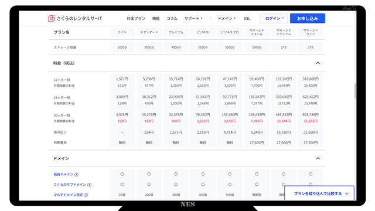Click the red 128円 monthly price
Image resolution: width=375 pixels, height=211 pixels.
[122, 121]
